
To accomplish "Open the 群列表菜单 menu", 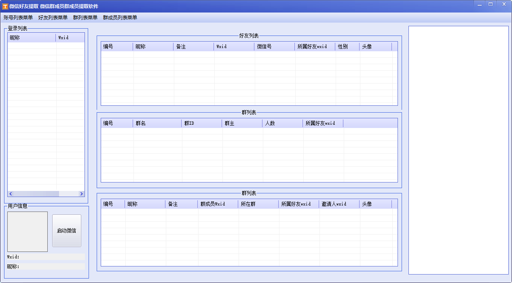I will pos(85,18).
